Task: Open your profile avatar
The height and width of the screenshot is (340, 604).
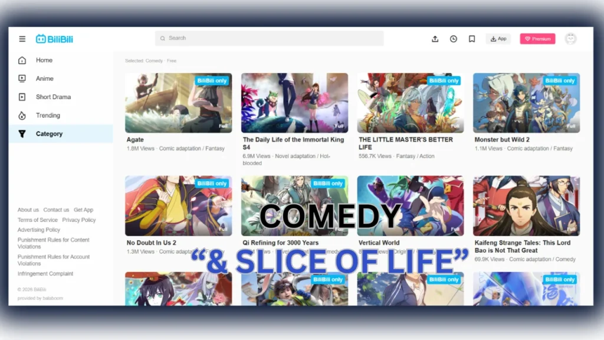Action: click(x=570, y=38)
